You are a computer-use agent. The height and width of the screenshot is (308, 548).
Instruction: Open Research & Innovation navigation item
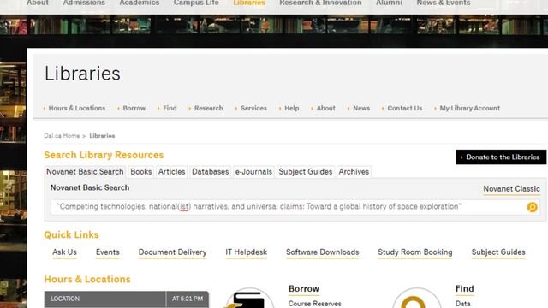pos(320,3)
